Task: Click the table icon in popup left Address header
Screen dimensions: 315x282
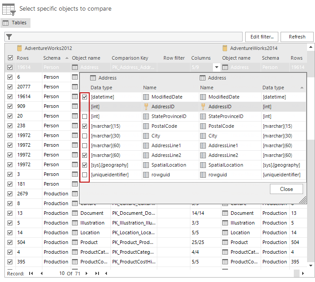Action: [93, 78]
